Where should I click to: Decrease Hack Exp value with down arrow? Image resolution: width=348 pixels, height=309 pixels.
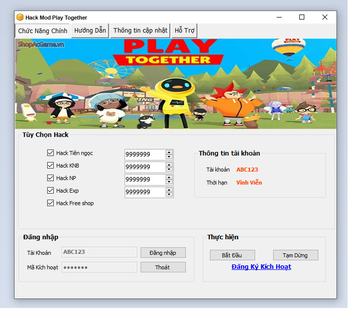(x=169, y=195)
